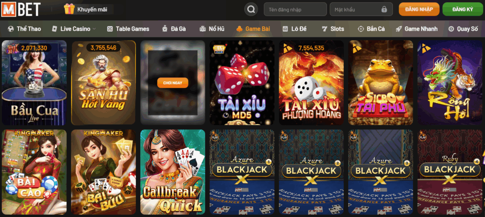Click the search magnifier icon

tap(251, 9)
